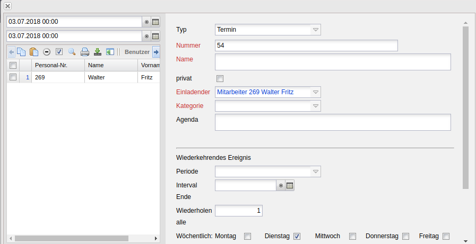Click the Name column header in the table

[x=110, y=65]
